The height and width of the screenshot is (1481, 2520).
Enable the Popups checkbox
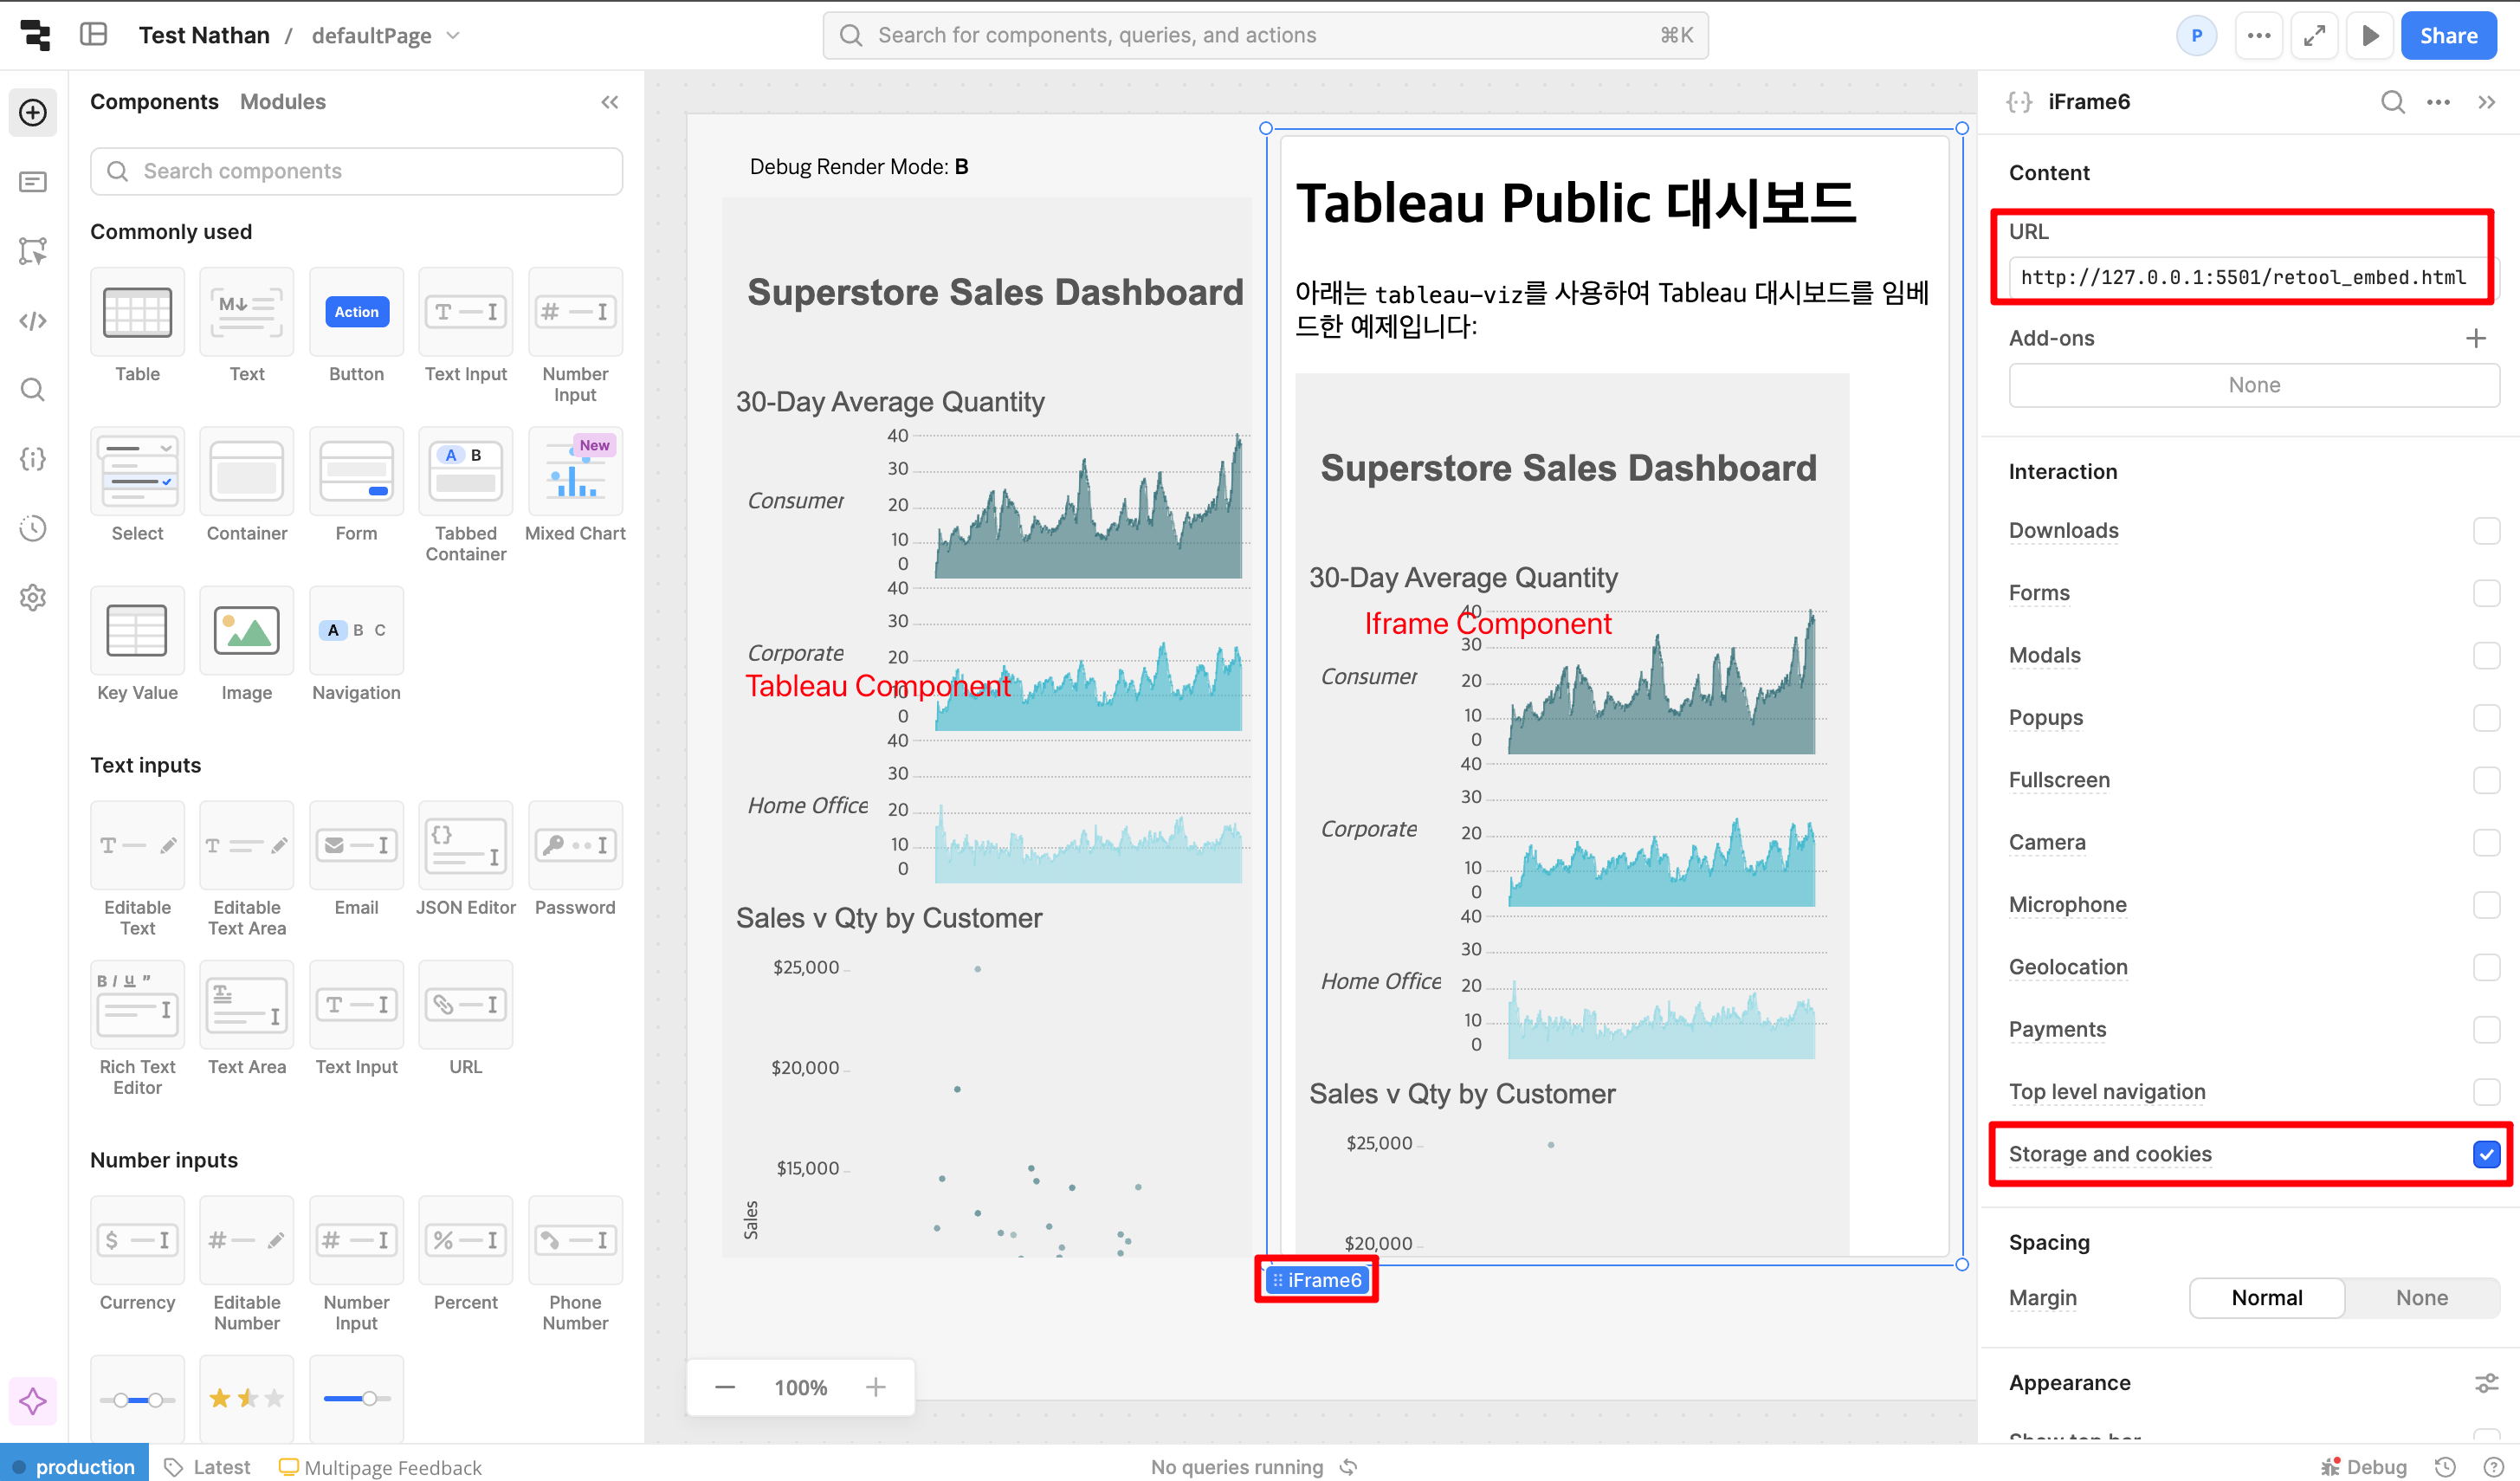pyautogui.click(x=2485, y=718)
